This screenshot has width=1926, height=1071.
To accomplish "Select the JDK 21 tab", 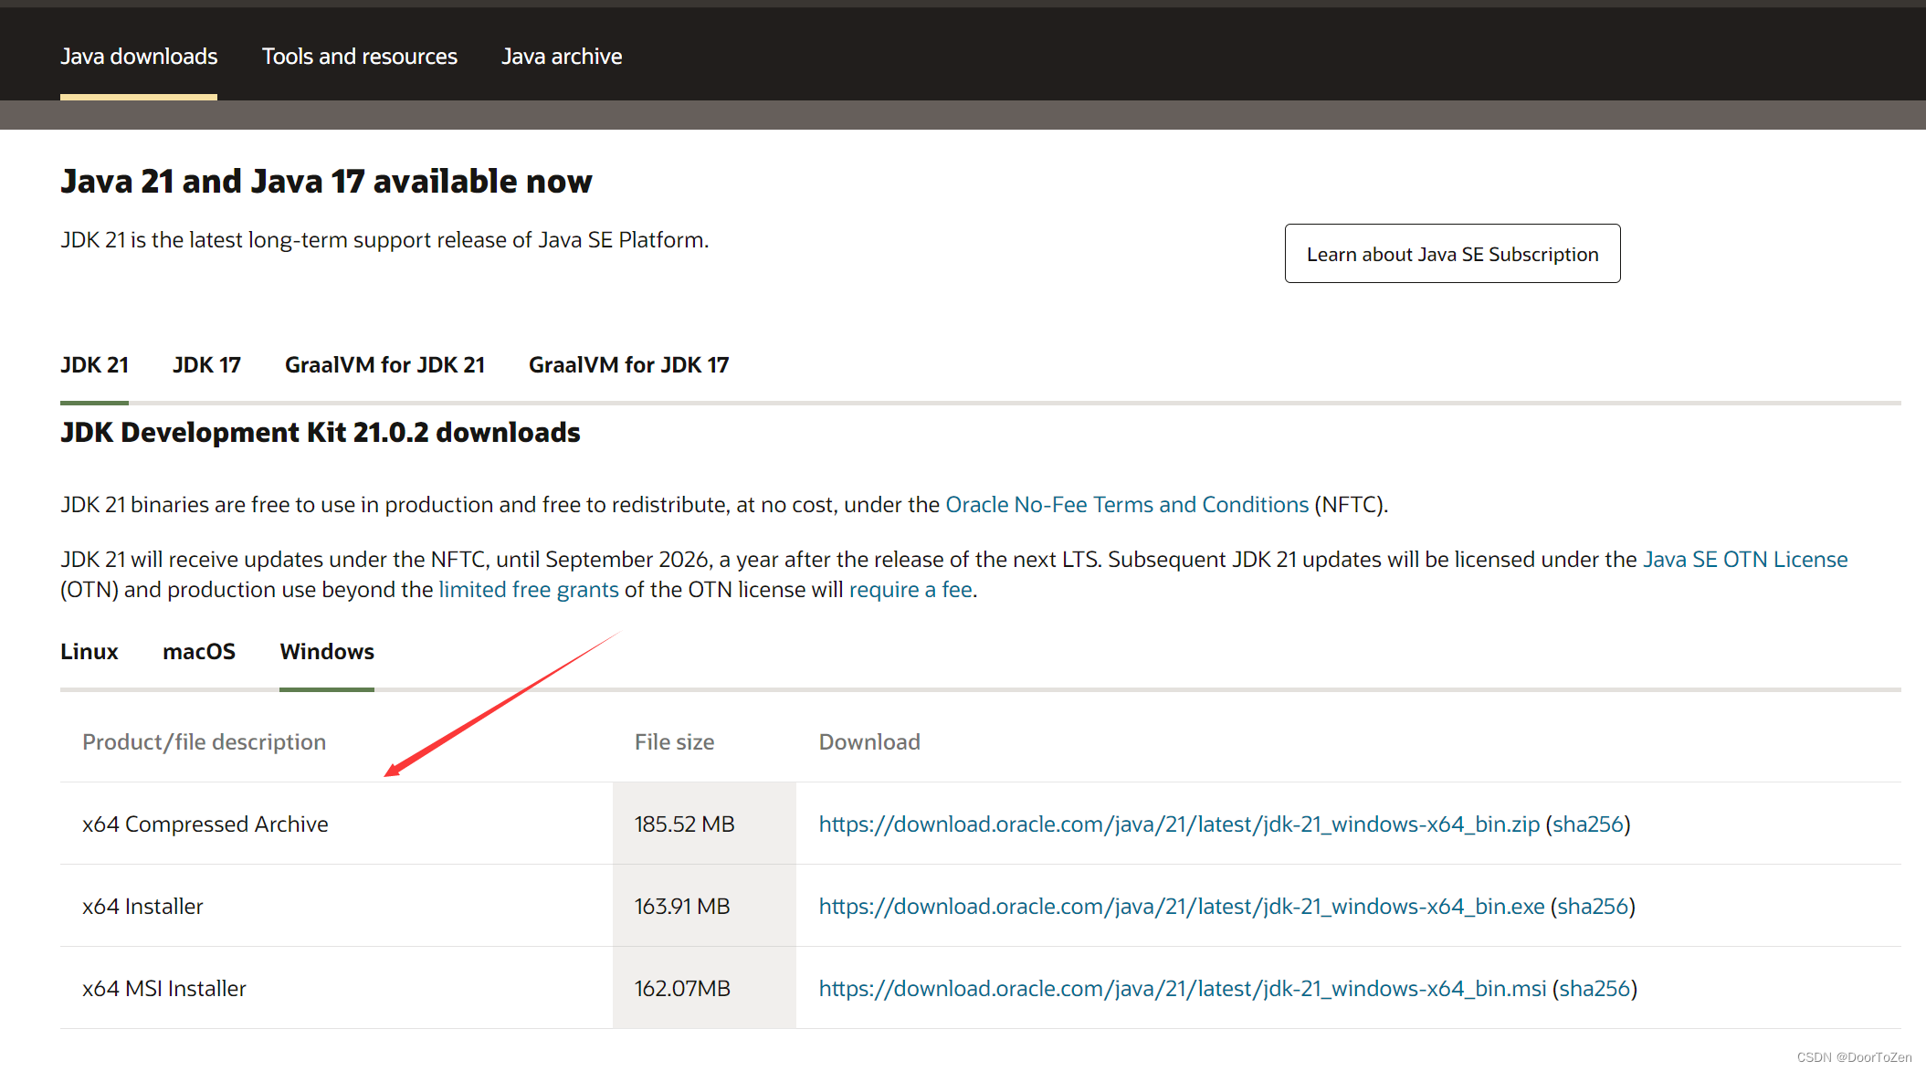I will point(94,365).
